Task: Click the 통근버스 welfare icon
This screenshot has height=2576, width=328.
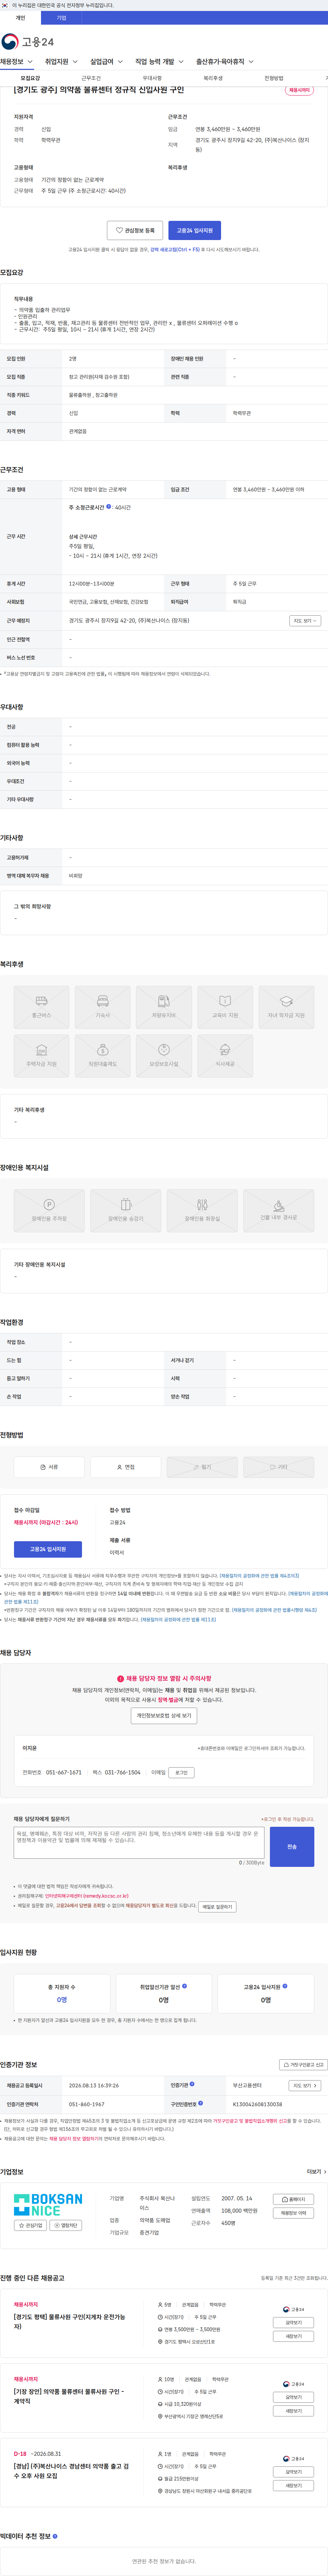Action: click(42, 1007)
